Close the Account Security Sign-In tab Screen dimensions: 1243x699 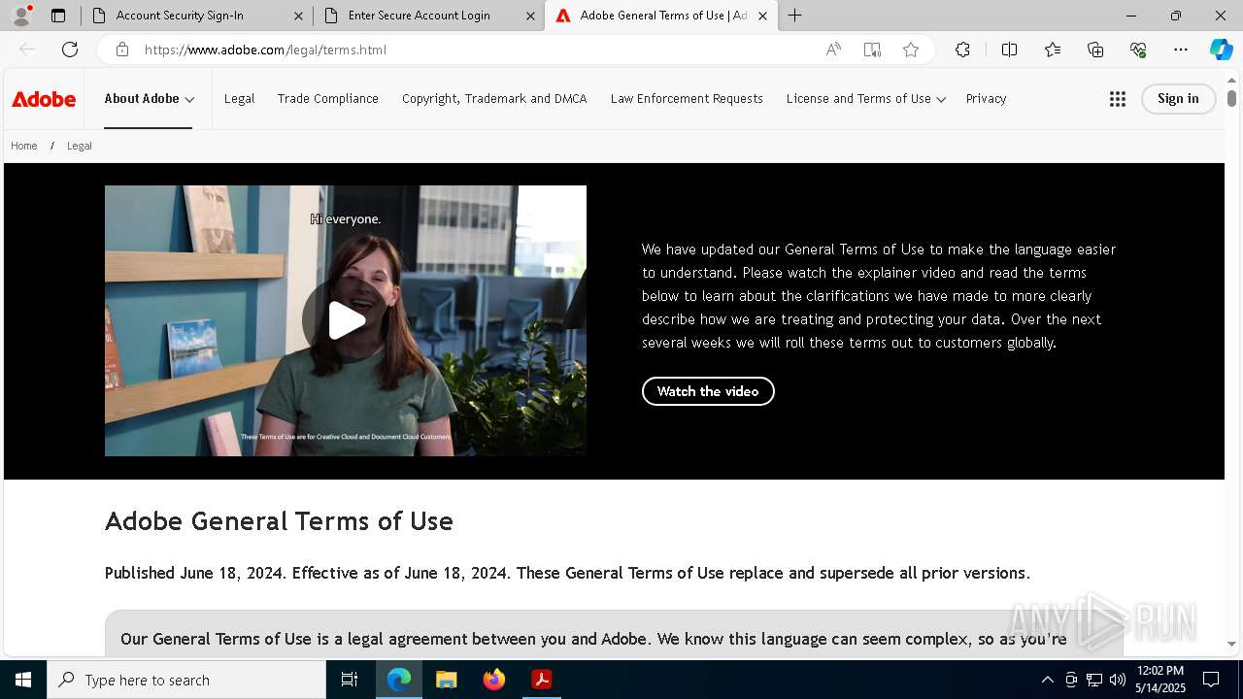click(x=298, y=16)
